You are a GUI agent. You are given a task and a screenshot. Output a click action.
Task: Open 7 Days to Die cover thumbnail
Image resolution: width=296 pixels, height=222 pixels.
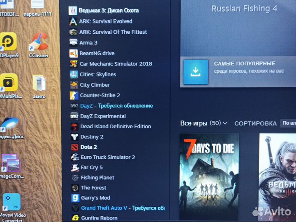coord(209,177)
